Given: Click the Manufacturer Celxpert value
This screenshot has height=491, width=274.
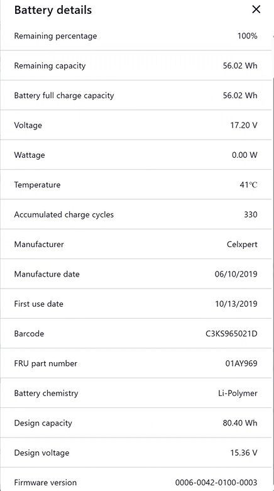Looking at the screenshot, I should click(242, 245).
